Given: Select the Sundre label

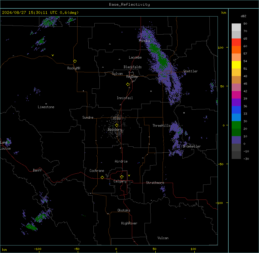Looking at the screenshot, I should pos(88,117).
